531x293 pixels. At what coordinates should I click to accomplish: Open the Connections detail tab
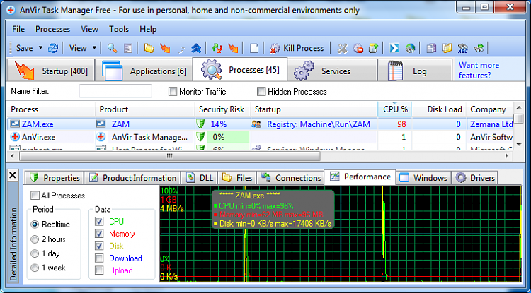pyautogui.click(x=290, y=178)
